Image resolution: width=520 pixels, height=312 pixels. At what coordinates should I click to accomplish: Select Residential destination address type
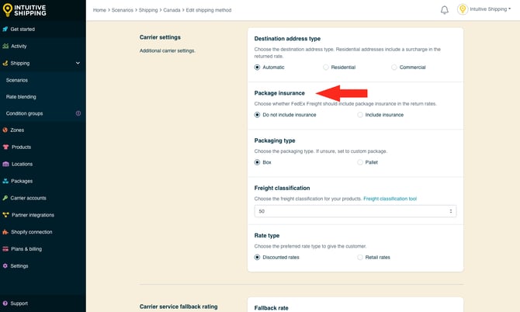326,68
